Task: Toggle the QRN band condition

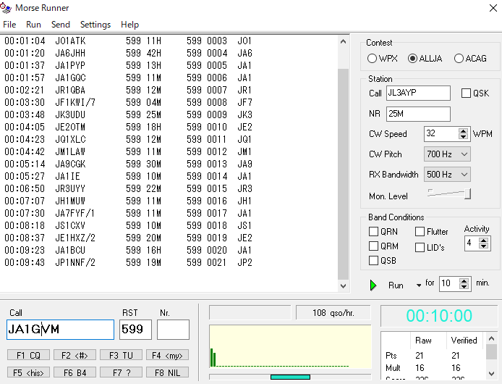Action: point(373,232)
